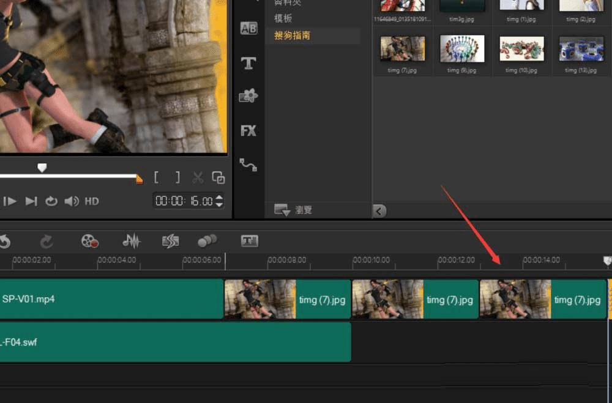Click the 浏览 browse button
The image size is (612, 403).
(294, 210)
